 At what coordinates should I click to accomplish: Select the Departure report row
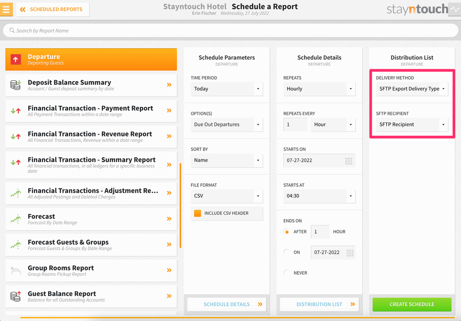91,59
